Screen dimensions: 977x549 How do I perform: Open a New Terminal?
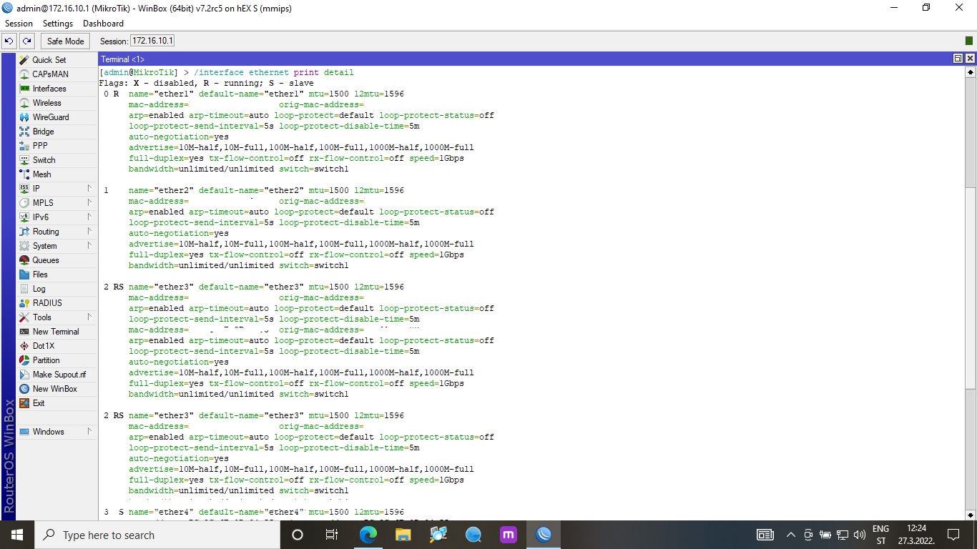(x=57, y=332)
